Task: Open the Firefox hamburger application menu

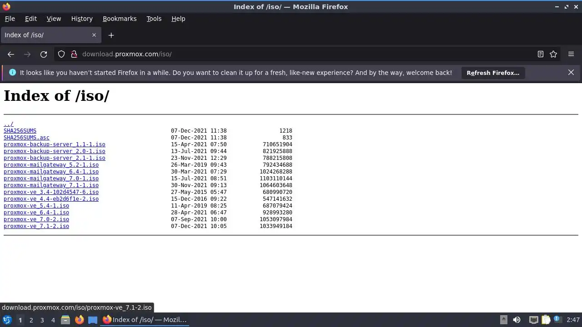Action: [x=571, y=54]
